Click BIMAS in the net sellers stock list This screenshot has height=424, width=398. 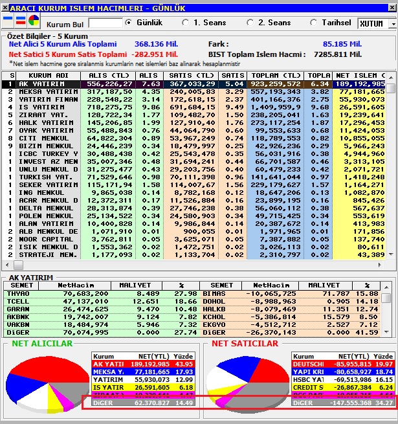214,294
